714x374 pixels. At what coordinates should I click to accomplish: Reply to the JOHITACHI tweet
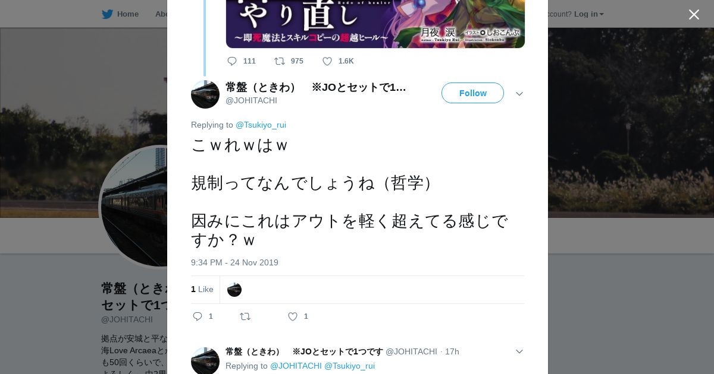[198, 316]
